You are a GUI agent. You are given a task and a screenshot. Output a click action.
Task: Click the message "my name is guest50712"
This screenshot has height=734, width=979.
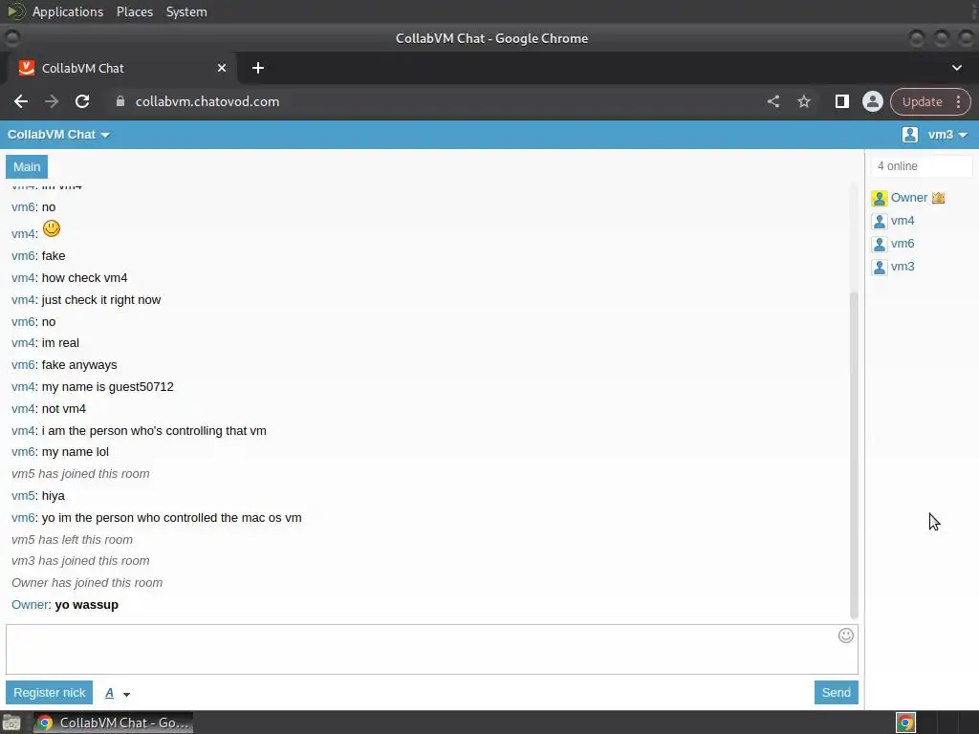107,387
